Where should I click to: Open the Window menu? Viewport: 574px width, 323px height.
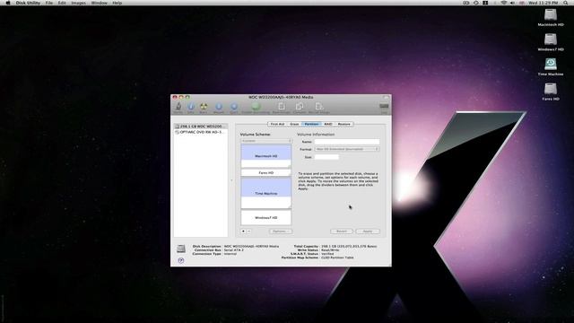[100, 3]
